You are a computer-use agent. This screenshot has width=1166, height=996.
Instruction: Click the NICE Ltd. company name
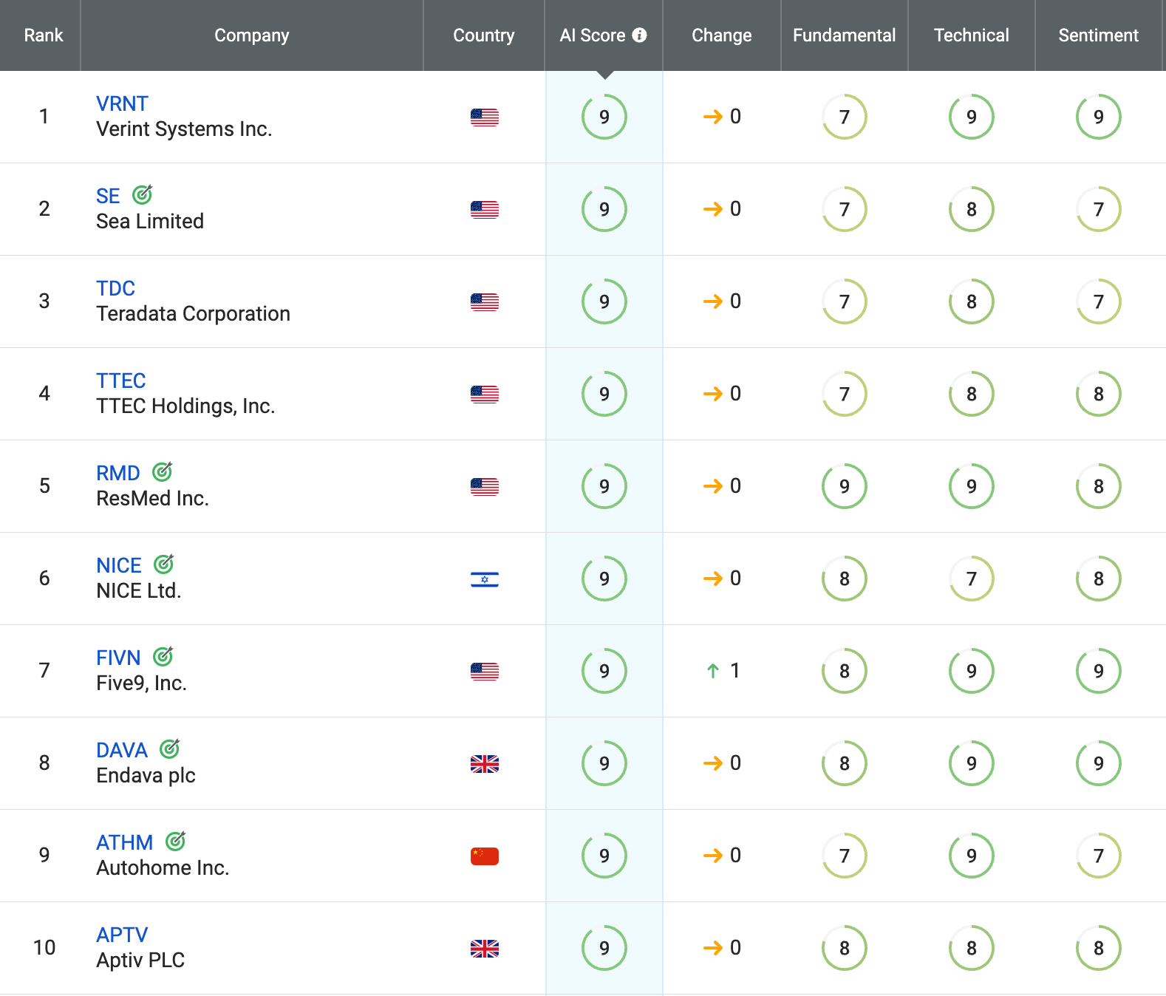(x=139, y=591)
